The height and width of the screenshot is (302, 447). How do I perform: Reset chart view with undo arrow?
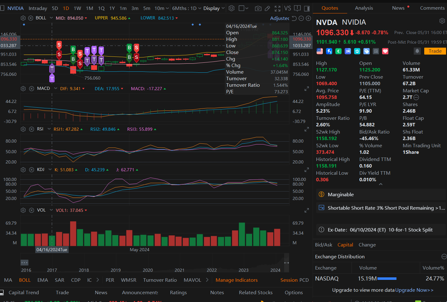294,18
